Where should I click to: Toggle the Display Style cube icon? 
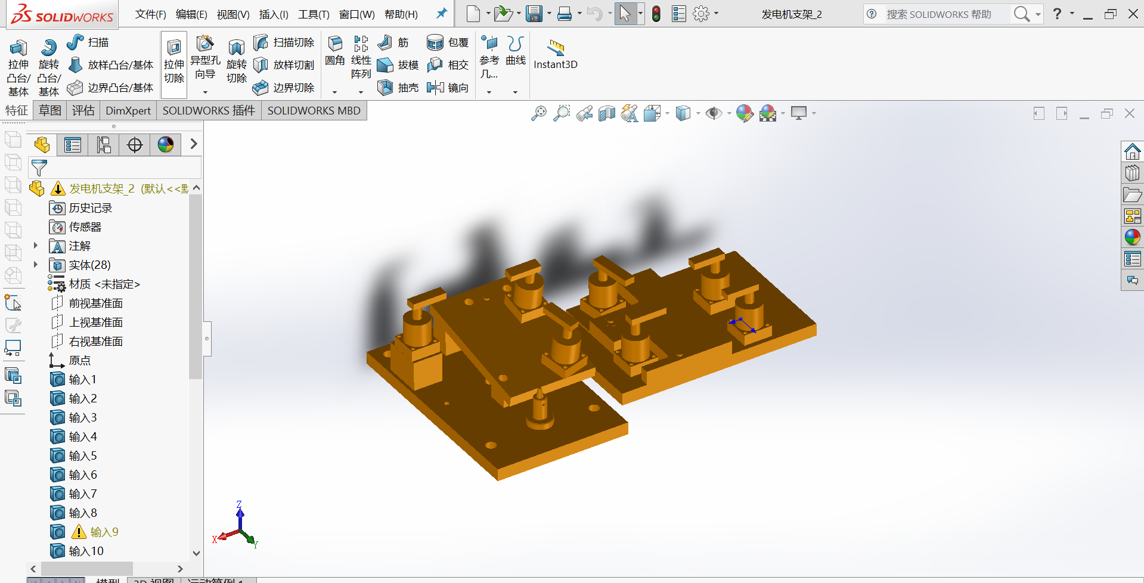click(683, 113)
